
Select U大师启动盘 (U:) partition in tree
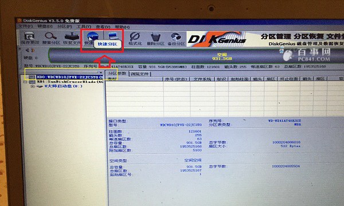point(64,86)
